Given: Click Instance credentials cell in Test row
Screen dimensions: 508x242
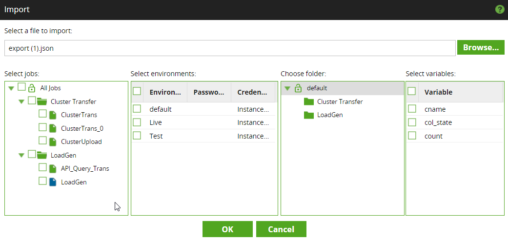Looking at the screenshot, I should [x=253, y=136].
